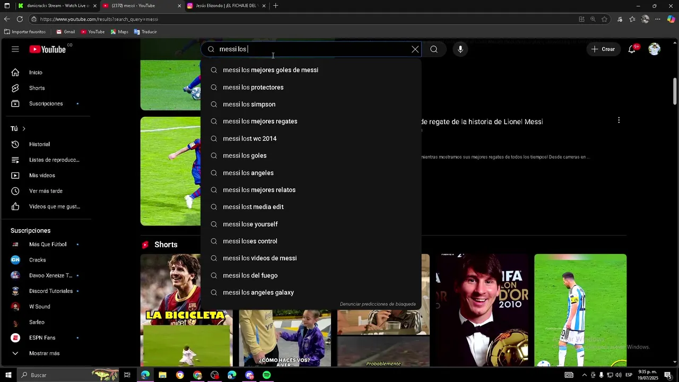The height and width of the screenshot is (382, 679).
Task: Open the Maps bookmark
Action: tap(119, 32)
